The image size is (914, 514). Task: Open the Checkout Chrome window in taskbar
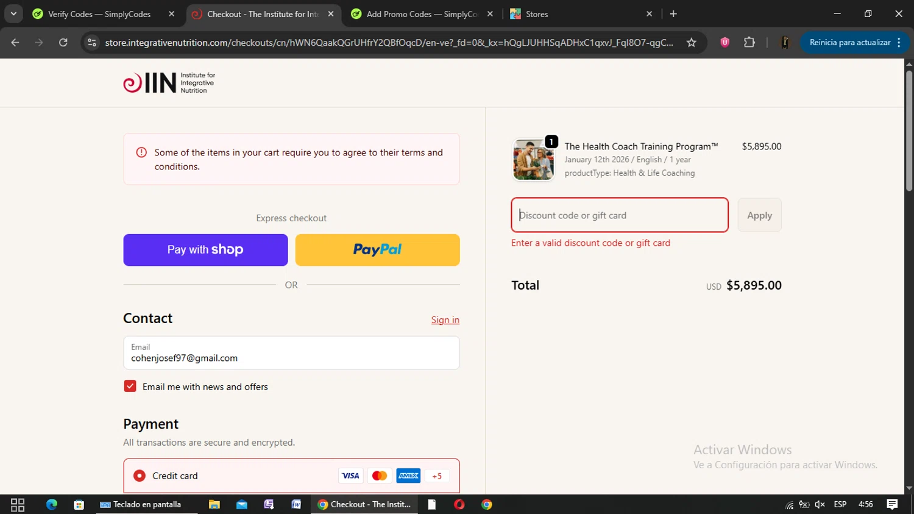pos(364,504)
